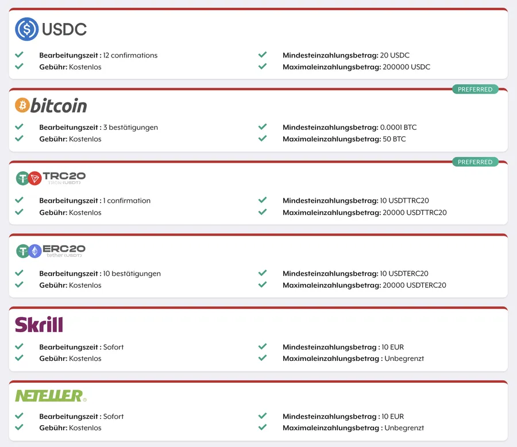Screen dimensions: 517x447
Task: Click the ERC20 payment method card
Action: click(x=258, y=264)
